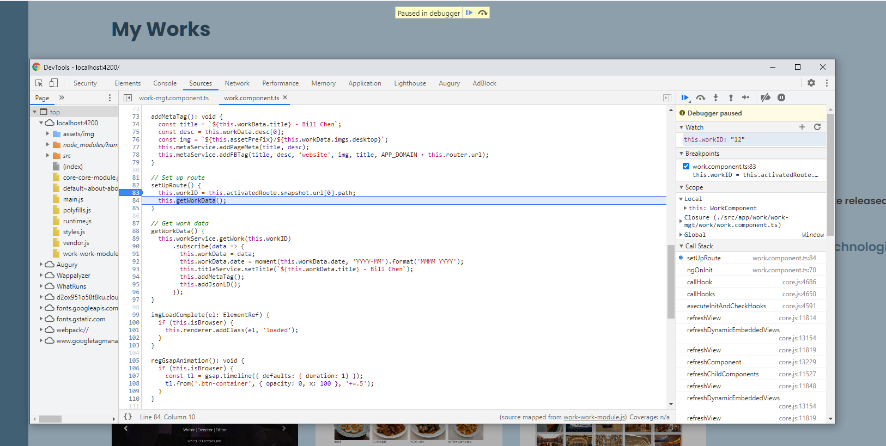886x446 pixels.
Task: Toggle pause on exceptions
Action: 781,97
